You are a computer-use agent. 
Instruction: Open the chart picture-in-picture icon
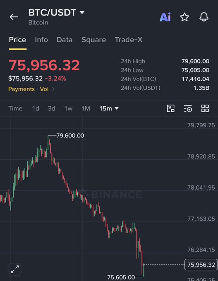pos(171,108)
